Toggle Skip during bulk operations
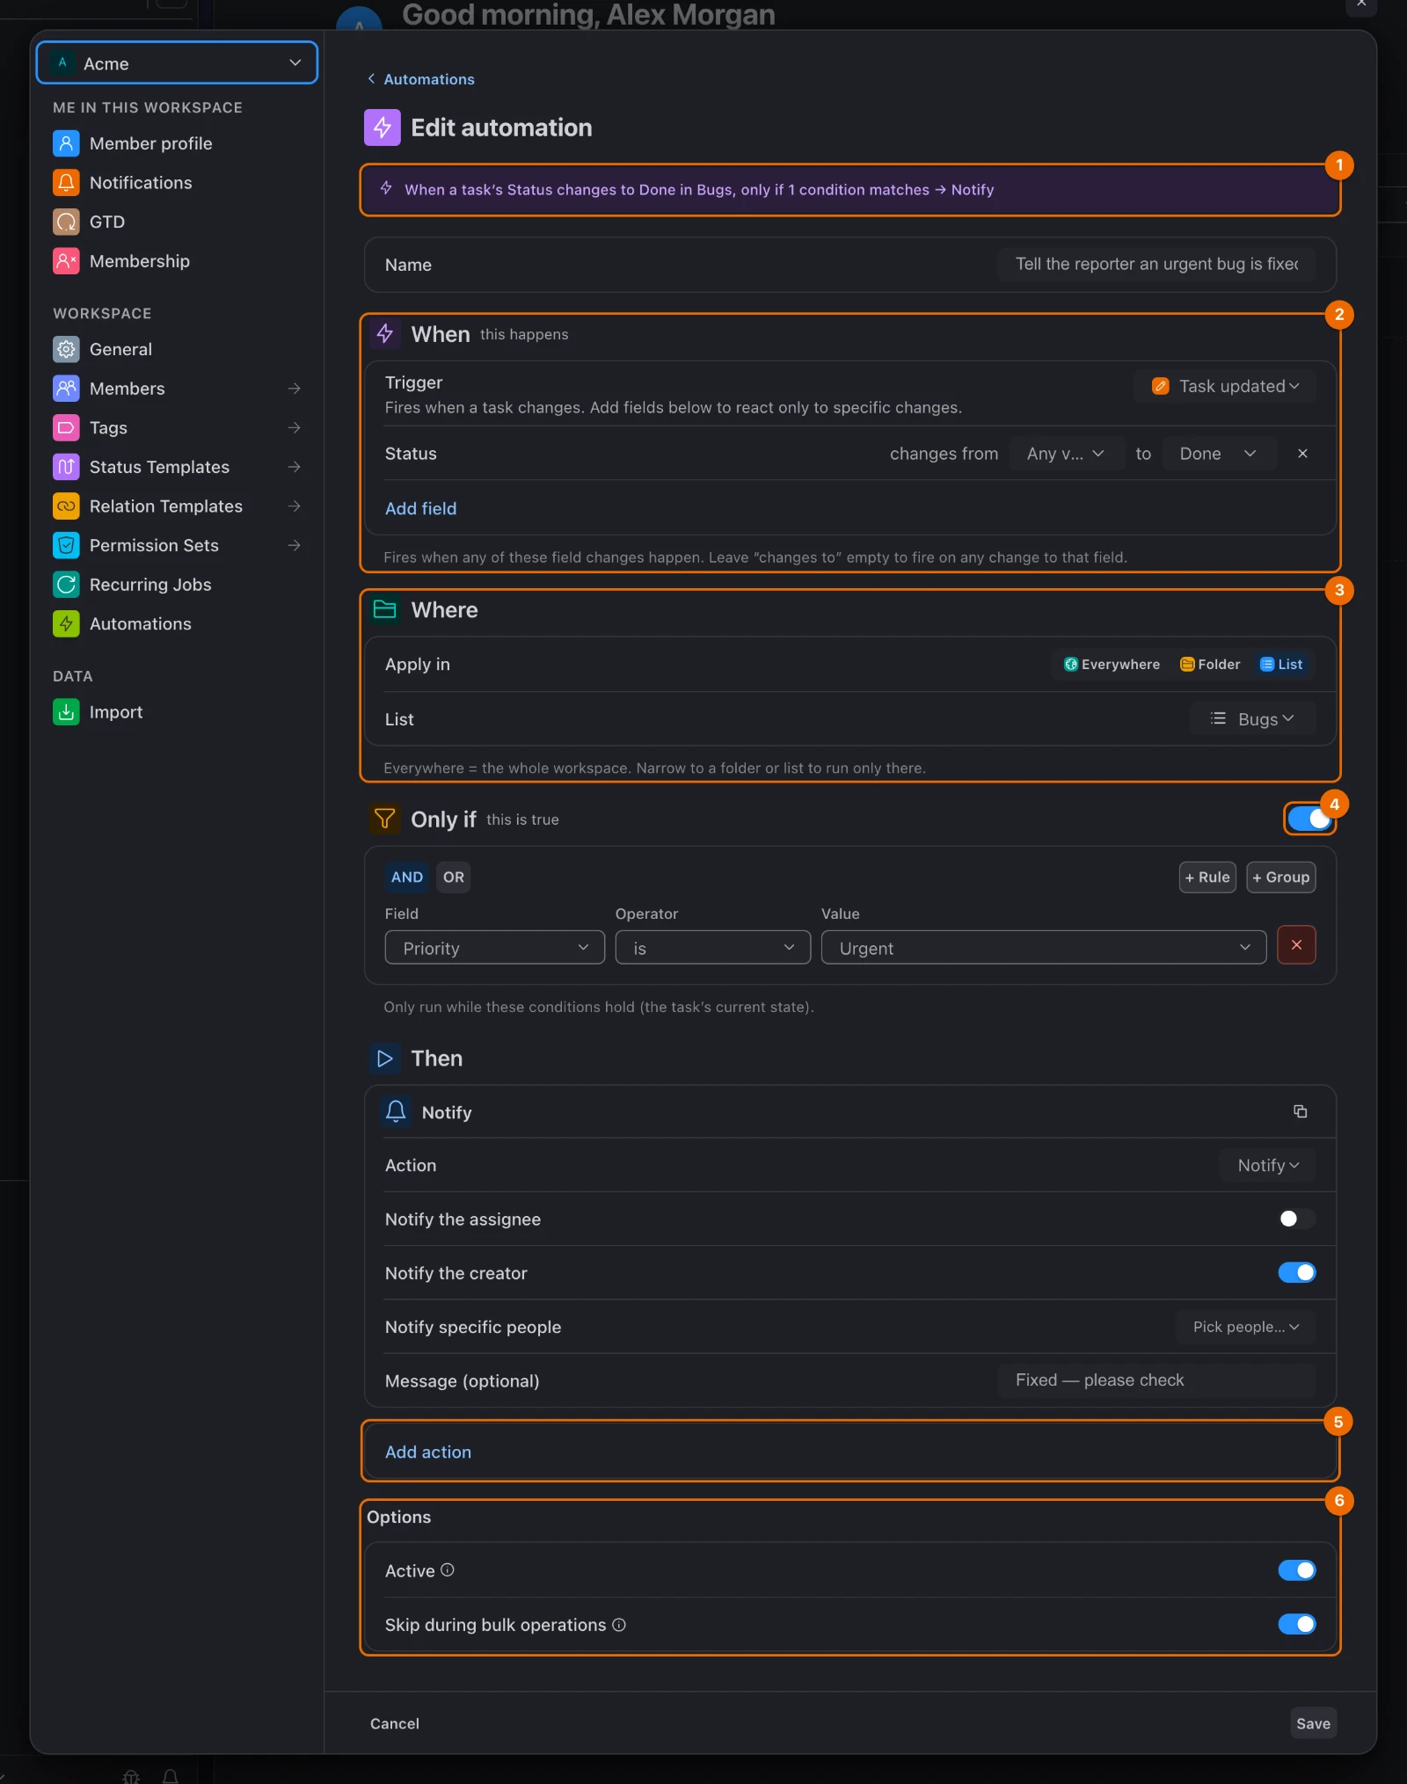 1297,1624
